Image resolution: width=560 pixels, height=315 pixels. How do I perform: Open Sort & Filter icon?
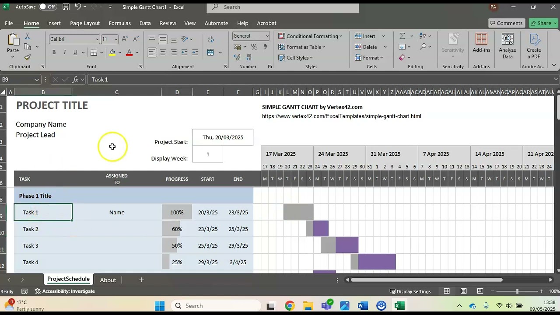423,36
